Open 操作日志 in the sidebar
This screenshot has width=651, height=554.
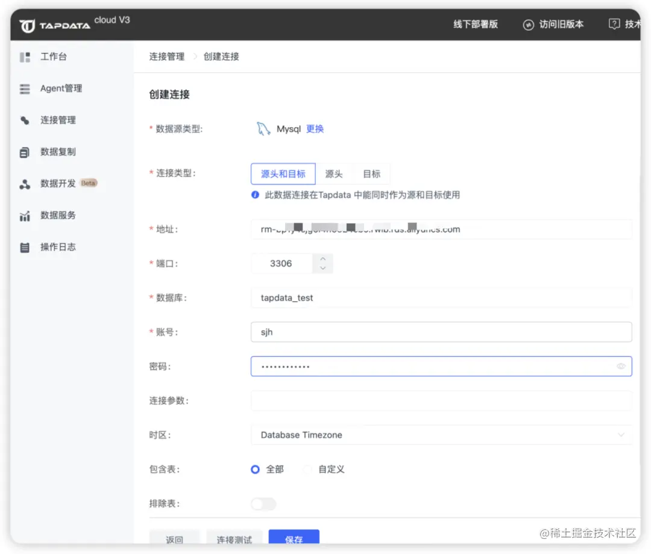[58, 247]
